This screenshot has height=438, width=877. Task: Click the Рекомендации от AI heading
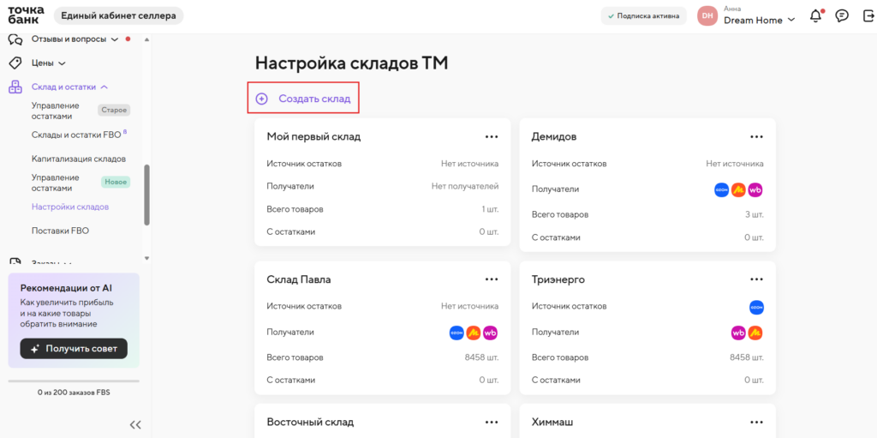(x=66, y=289)
